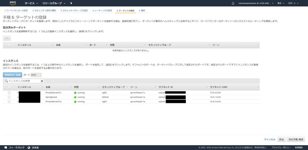Click into the インスタンスを検索 search field
This screenshot has width=308, height=150.
coord(24,81)
